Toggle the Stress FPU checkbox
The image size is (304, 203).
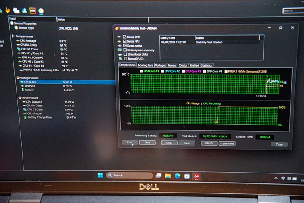click(125, 41)
